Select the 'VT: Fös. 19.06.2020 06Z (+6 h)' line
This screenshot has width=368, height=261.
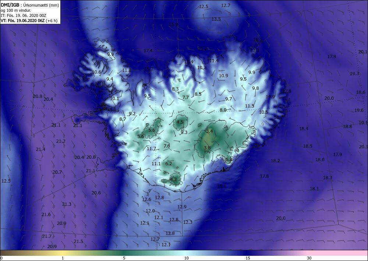(29, 20)
